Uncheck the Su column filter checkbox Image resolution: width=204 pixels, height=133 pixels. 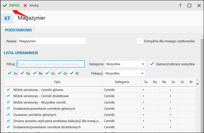10,73
